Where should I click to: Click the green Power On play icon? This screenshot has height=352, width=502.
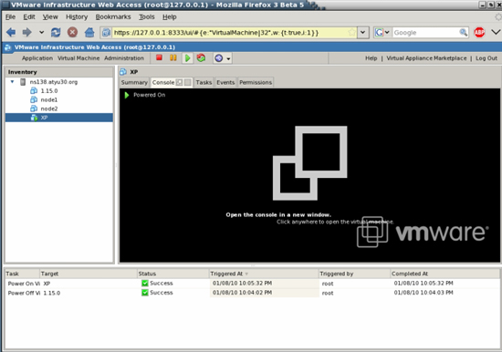(x=187, y=58)
